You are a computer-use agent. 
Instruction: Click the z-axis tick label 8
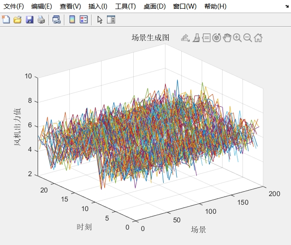point(30,101)
